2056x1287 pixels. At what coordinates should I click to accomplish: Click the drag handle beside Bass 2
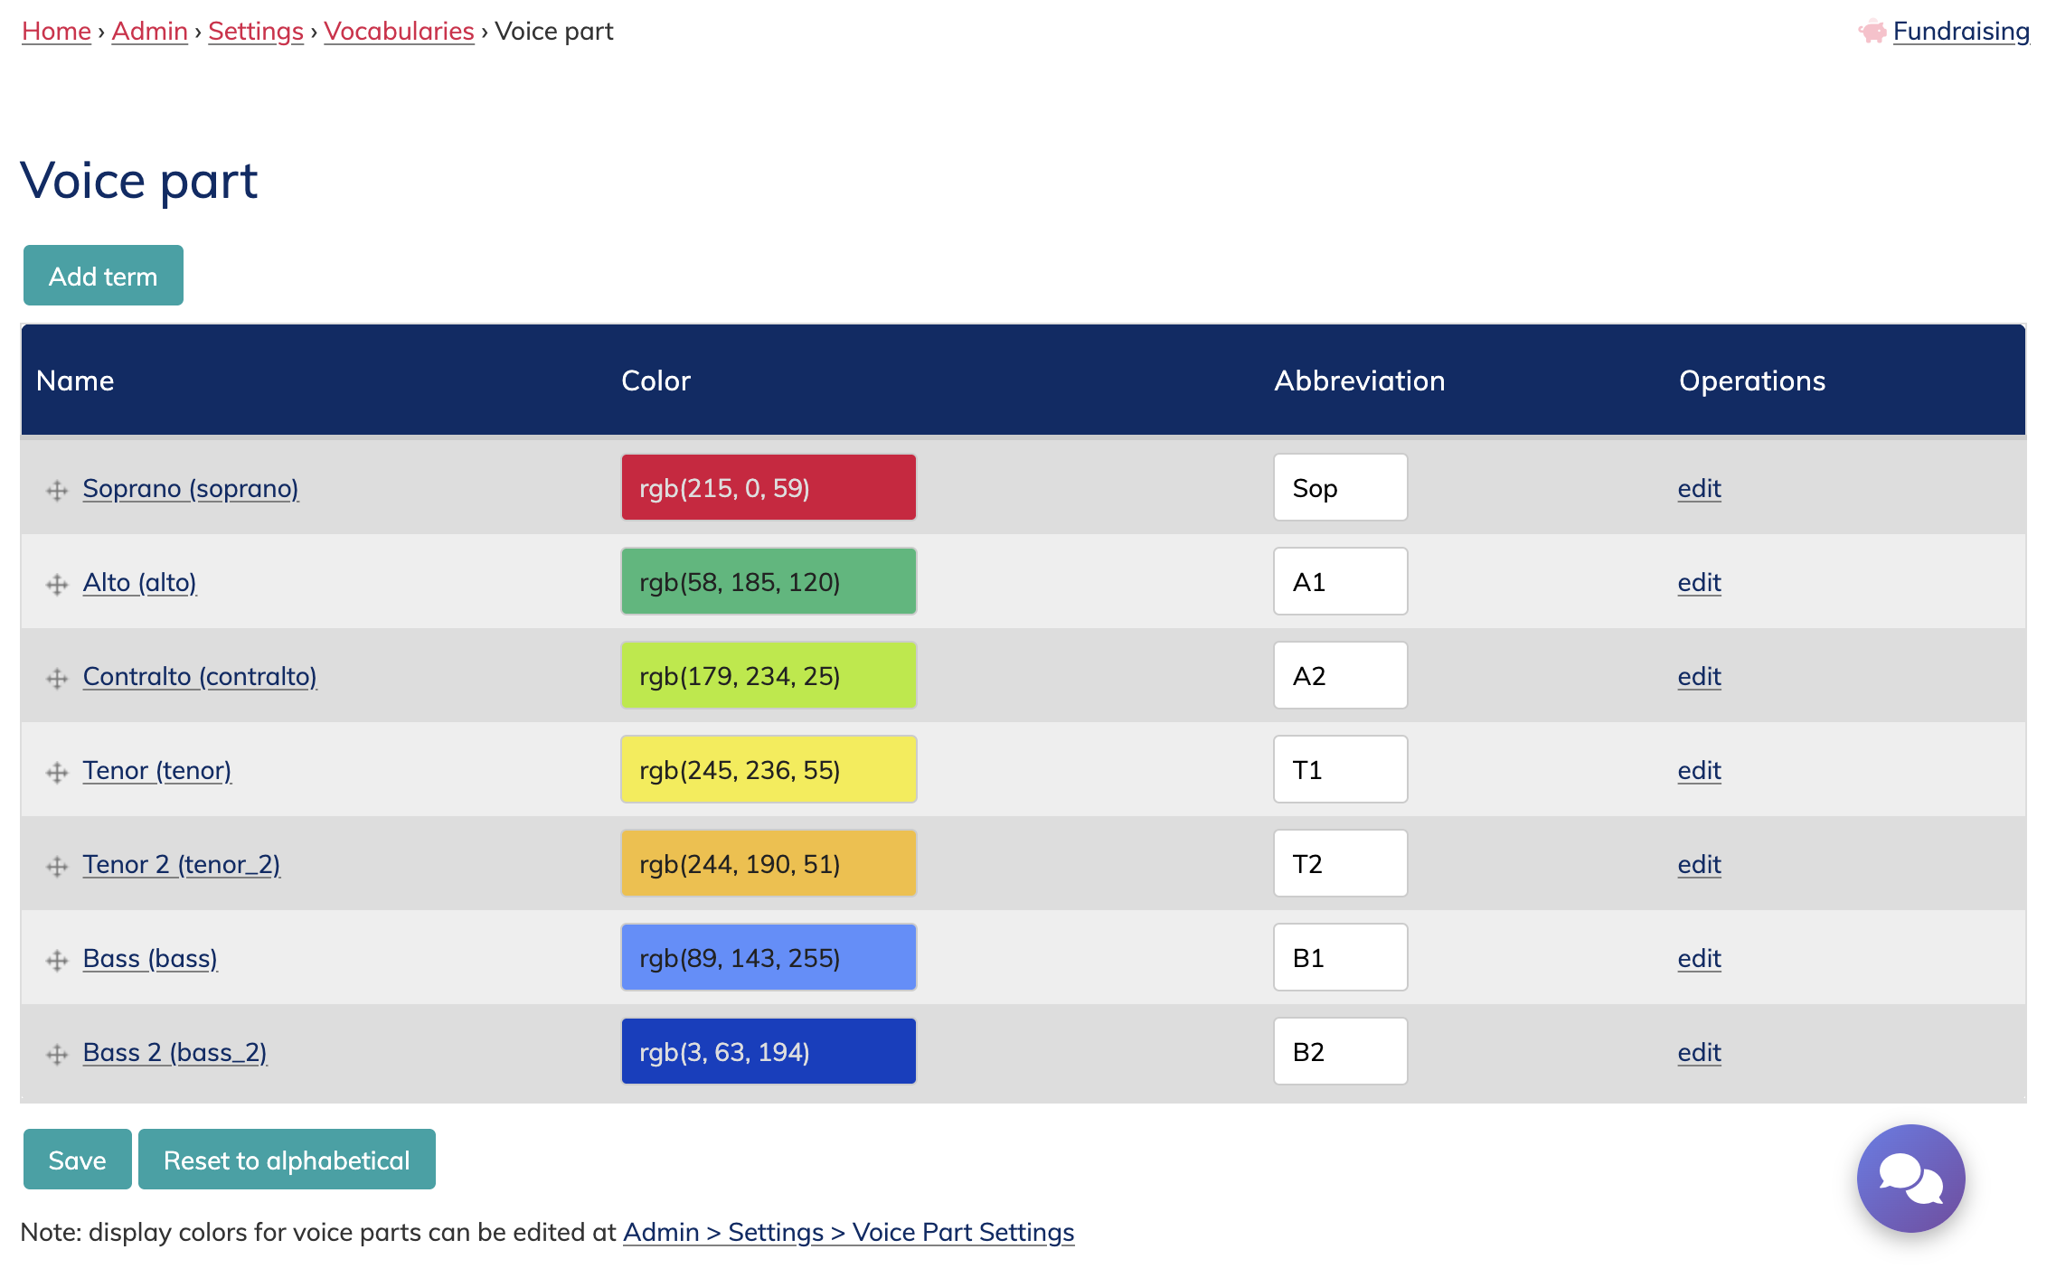point(57,1054)
